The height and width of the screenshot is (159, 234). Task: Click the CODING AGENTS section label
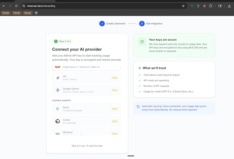[61, 101]
